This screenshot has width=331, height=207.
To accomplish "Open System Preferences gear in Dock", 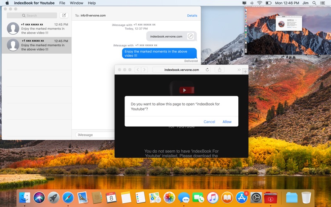I will point(256,198).
